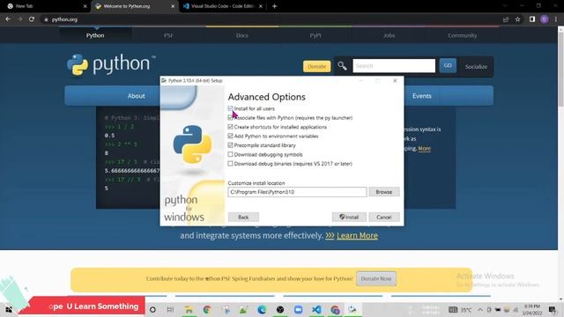564x317 pixels.
Task: Open a new browser tab
Action: pos(274,6)
